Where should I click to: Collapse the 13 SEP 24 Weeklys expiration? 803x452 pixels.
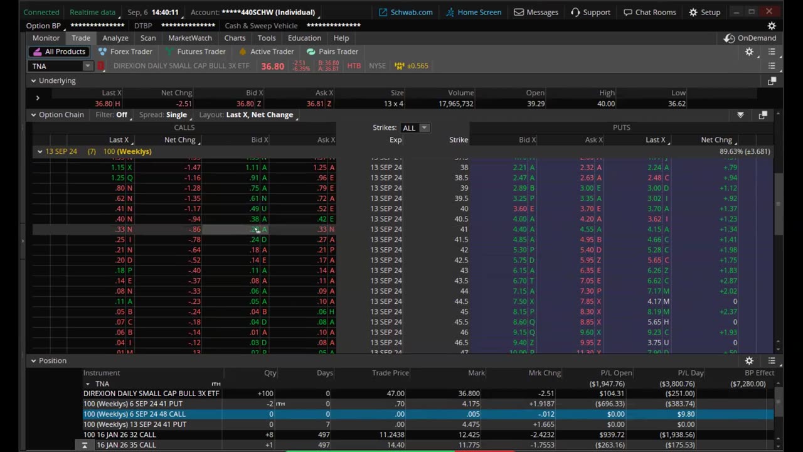tap(40, 151)
